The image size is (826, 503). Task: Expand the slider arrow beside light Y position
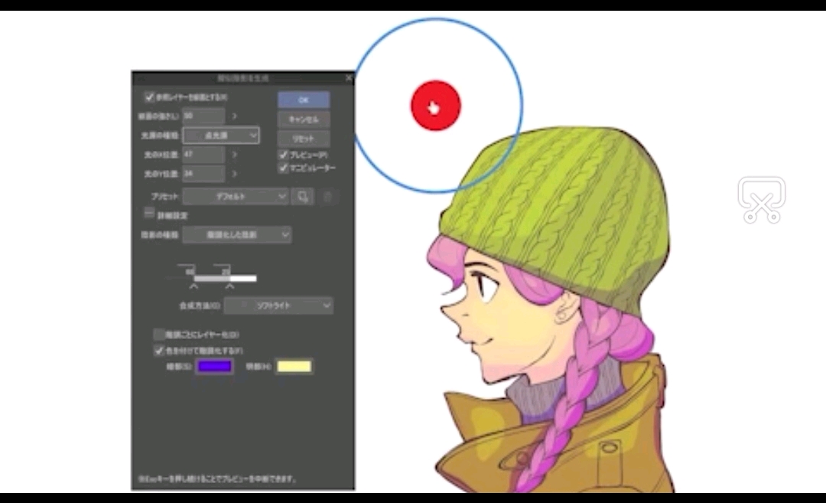[235, 174]
